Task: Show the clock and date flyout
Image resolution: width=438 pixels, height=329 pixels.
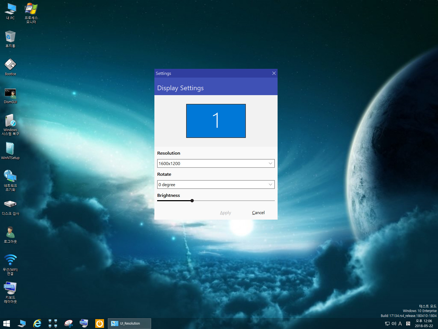Action: [x=424, y=324]
